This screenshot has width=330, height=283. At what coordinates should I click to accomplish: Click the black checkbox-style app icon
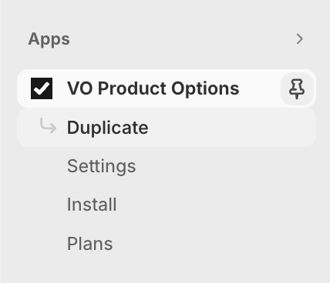pyautogui.click(x=42, y=88)
